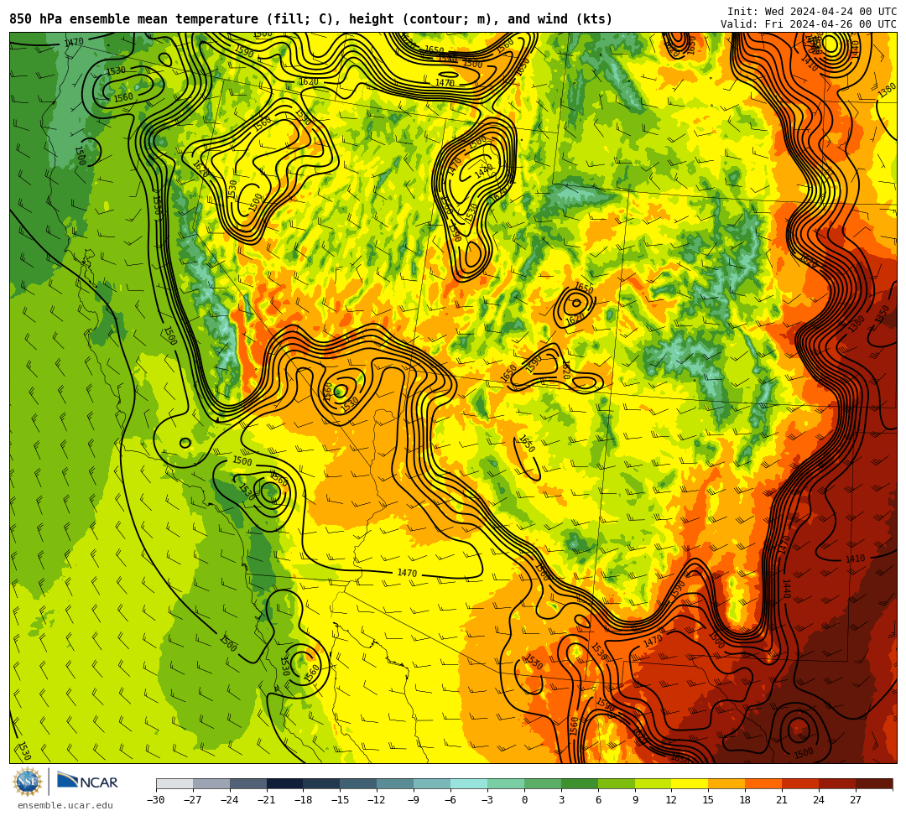Pick the -18 to -15 colorbar swatch
This screenshot has height=816, width=906.
click(322, 783)
